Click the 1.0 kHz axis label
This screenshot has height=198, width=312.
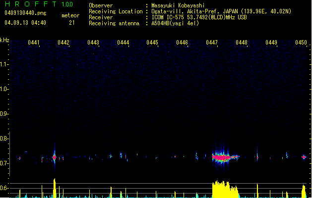click(5, 89)
